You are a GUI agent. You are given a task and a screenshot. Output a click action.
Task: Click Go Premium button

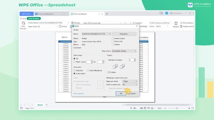pos(176,13)
